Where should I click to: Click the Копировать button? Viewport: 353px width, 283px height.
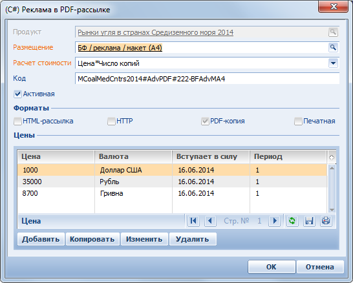tap(92, 239)
